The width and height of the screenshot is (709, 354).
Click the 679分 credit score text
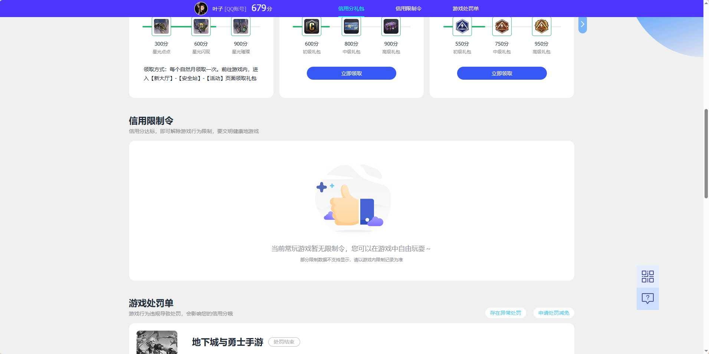(262, 8)
